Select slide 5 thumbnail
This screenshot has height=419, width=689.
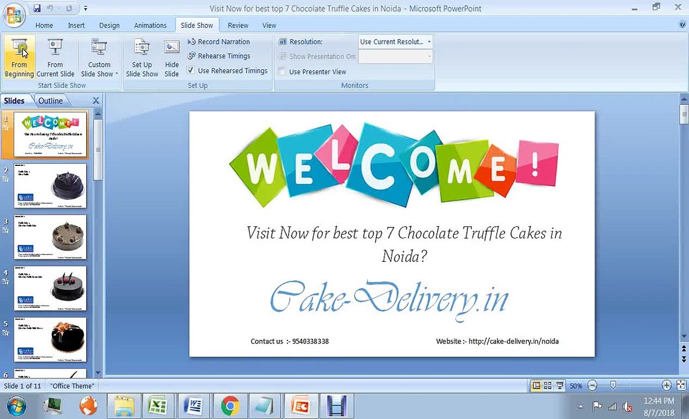[50, 340]
